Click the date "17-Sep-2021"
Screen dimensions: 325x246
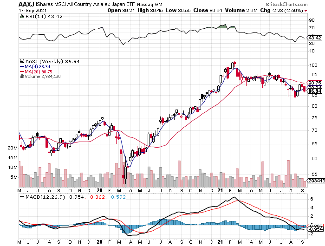pyautogui.click(x=32, y=10)
